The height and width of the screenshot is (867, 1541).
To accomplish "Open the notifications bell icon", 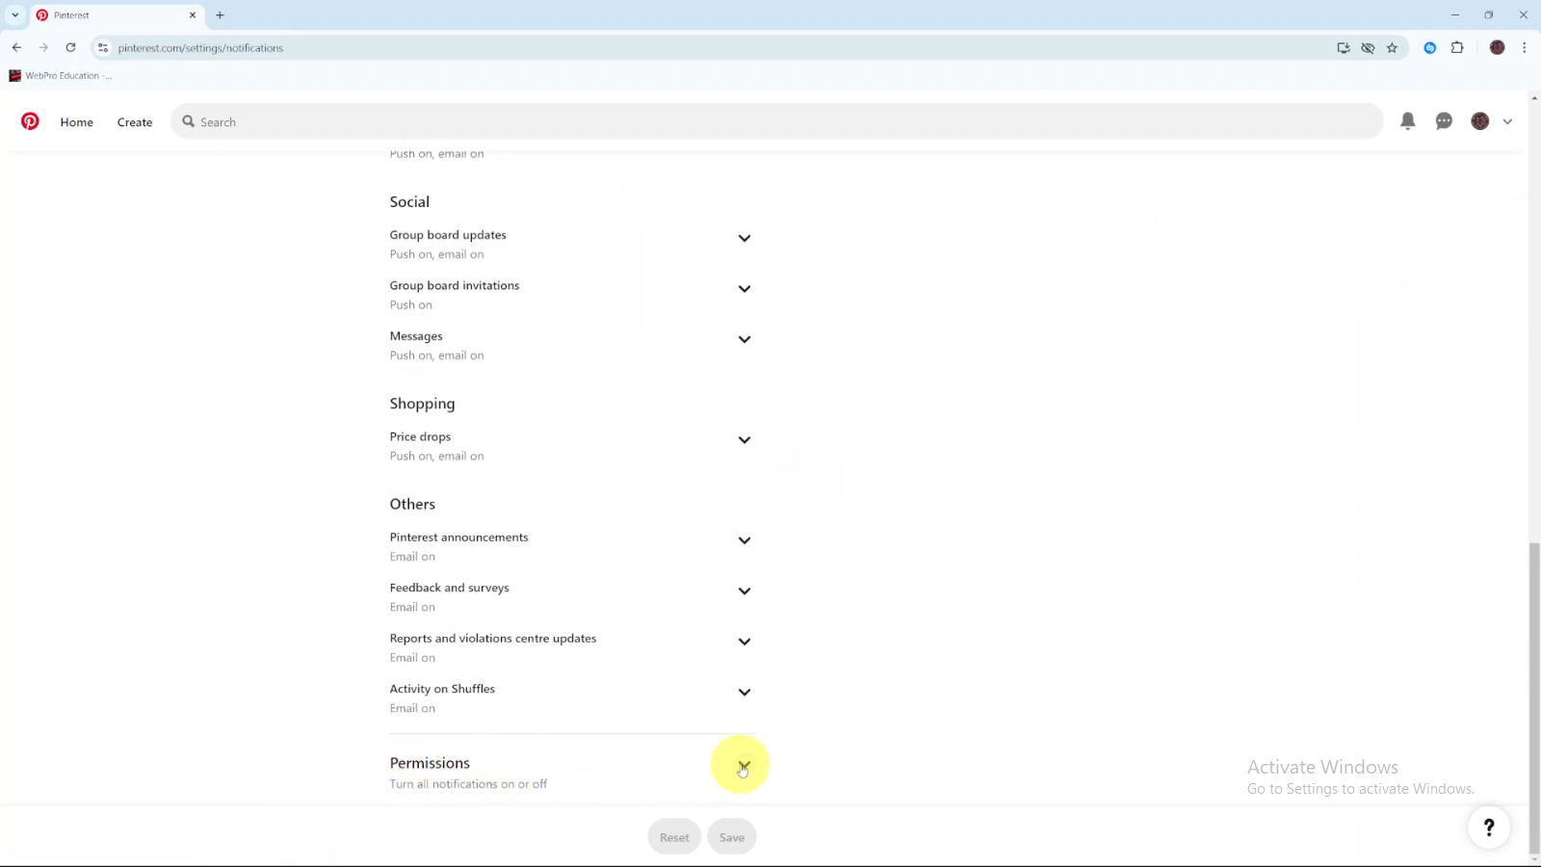I will point(1407,121).
